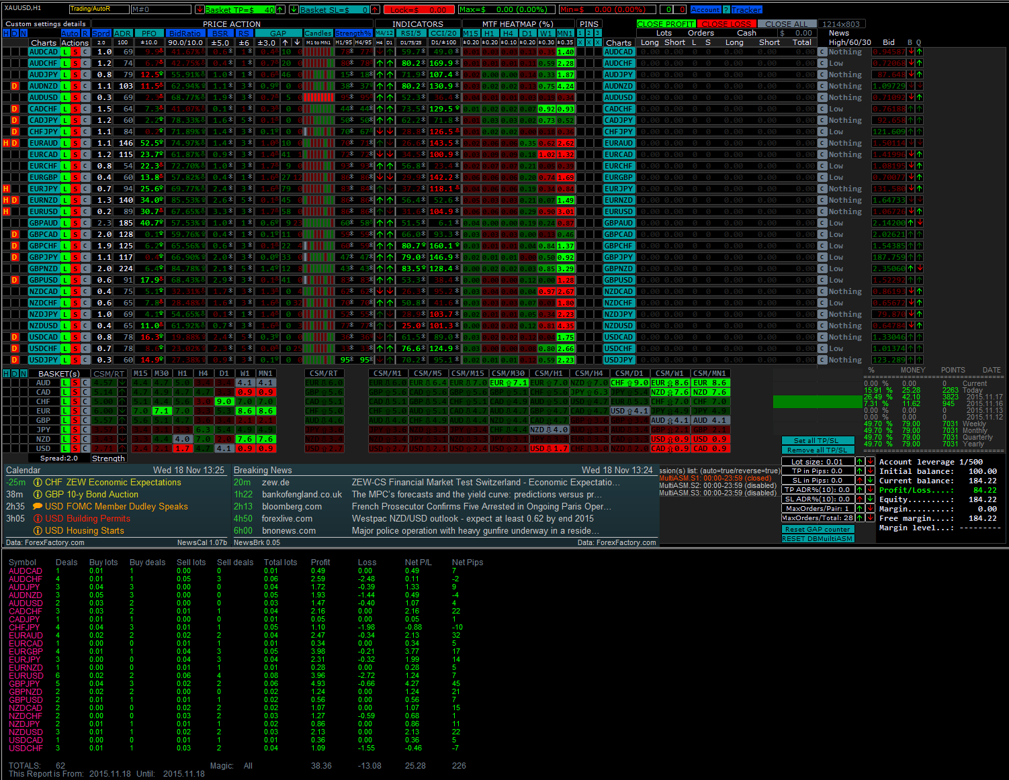Click the RESET DBMultiASM button
Screen dimensions: 1009x780
click(x=818, y=539)
